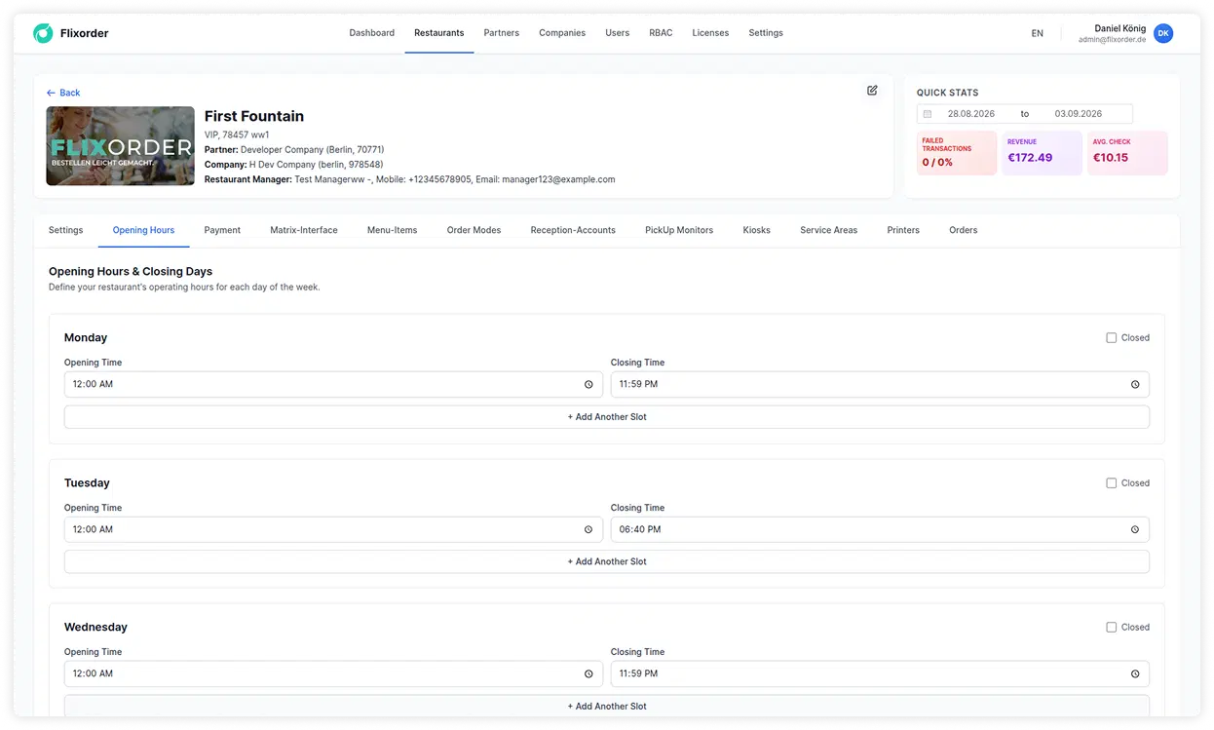Open the DK user avatar

tap(1163, 33)
